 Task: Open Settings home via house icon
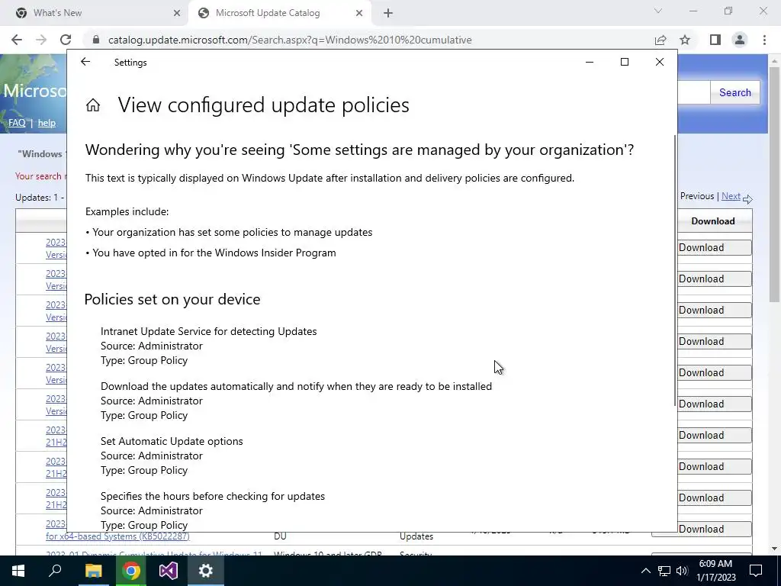(92, 105)
